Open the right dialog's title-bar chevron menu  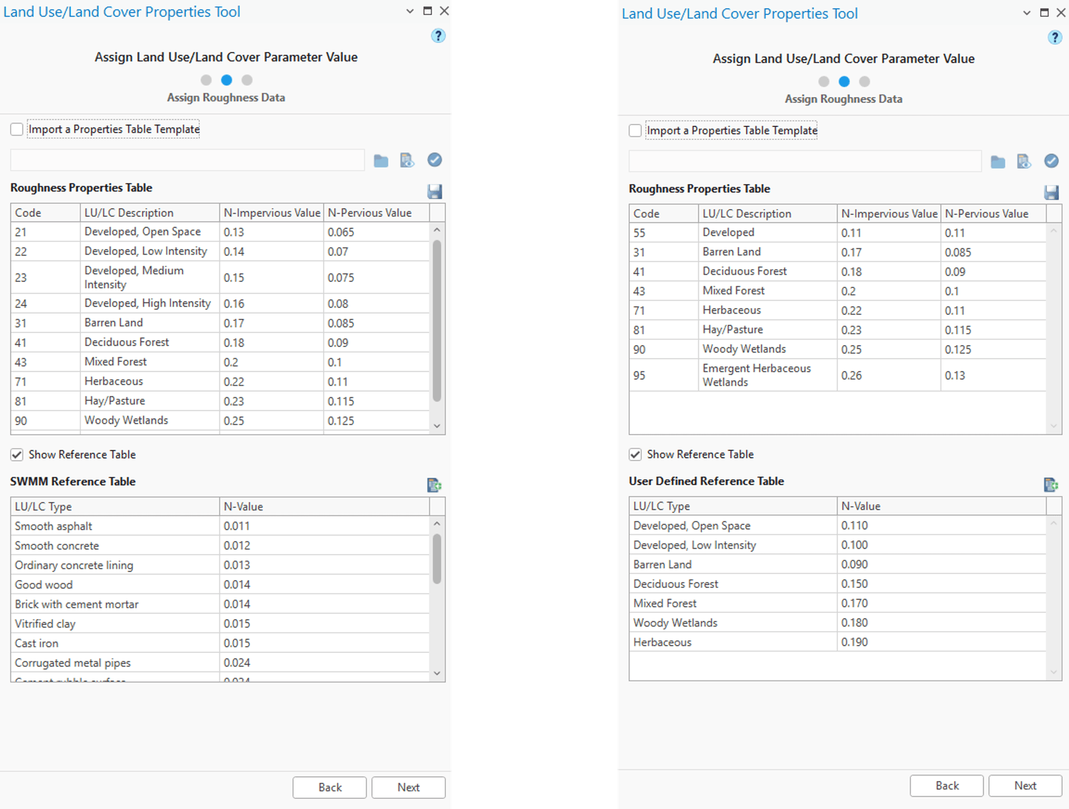click(x=1026, y=12)
